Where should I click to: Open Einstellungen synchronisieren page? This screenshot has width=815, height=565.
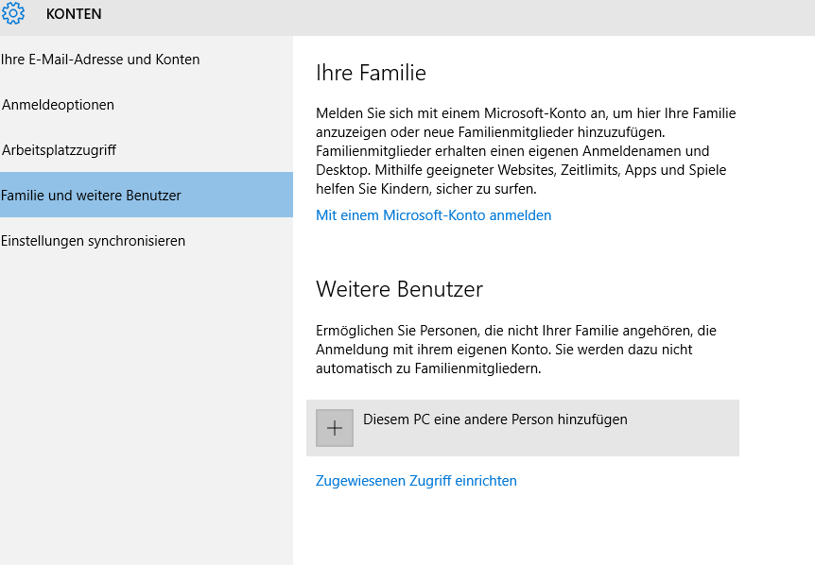coord(94,241)
